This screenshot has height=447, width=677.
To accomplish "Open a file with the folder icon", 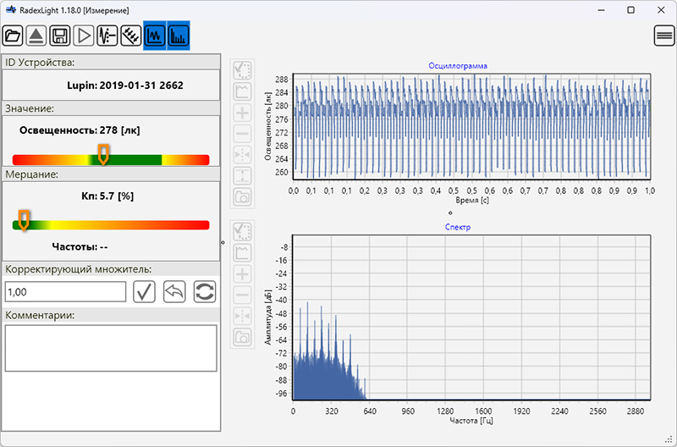I will [13, 36].
